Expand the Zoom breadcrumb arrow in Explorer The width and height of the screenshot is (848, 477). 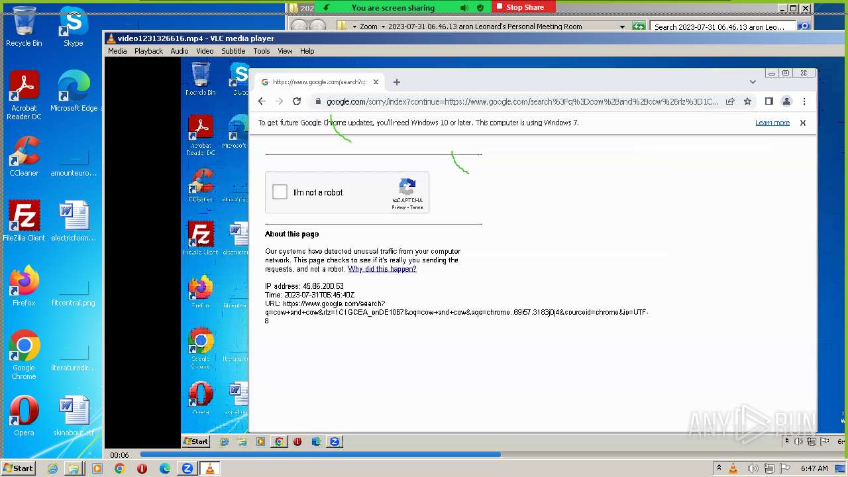(x=382, y=26)
